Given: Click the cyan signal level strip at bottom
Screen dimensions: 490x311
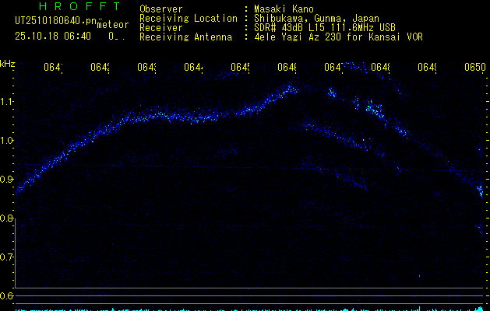Looking at the screenshot, I should click(x=249, y=309).
